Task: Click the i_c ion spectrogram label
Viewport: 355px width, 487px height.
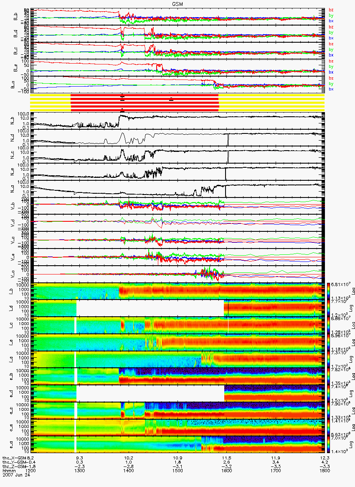Action: (11, 325)
